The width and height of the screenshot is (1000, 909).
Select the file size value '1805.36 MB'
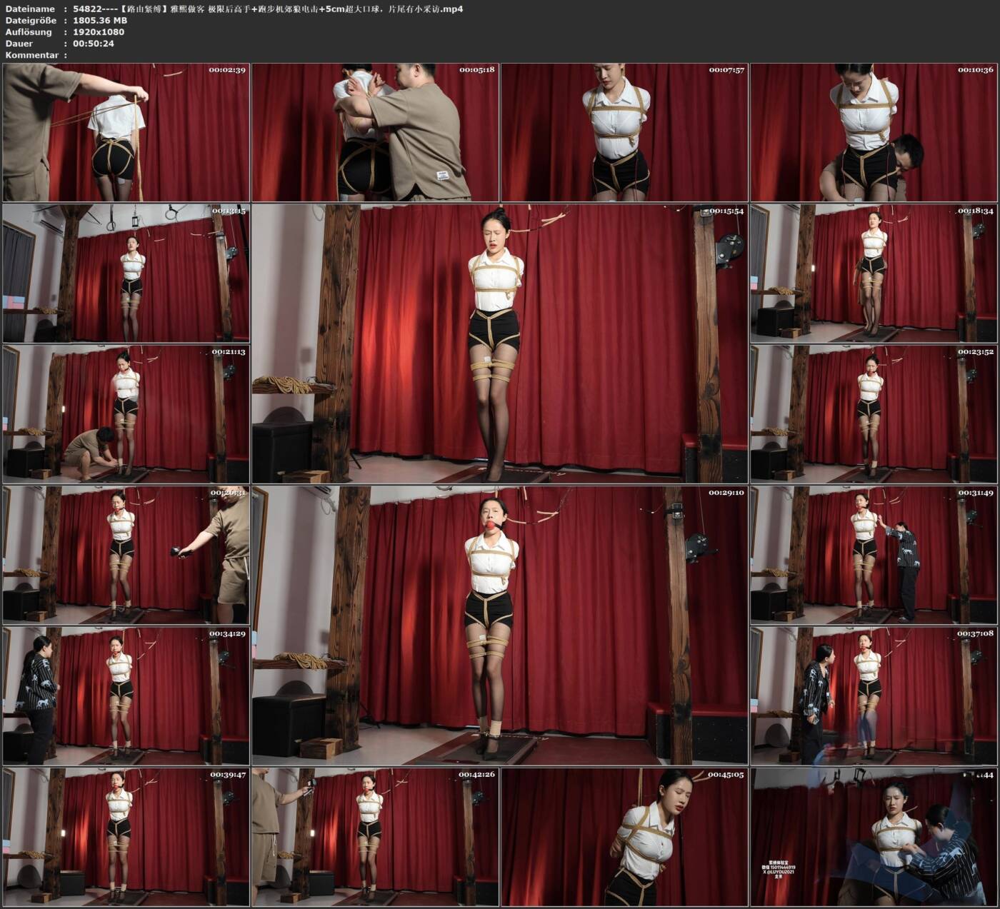point(100,21)
